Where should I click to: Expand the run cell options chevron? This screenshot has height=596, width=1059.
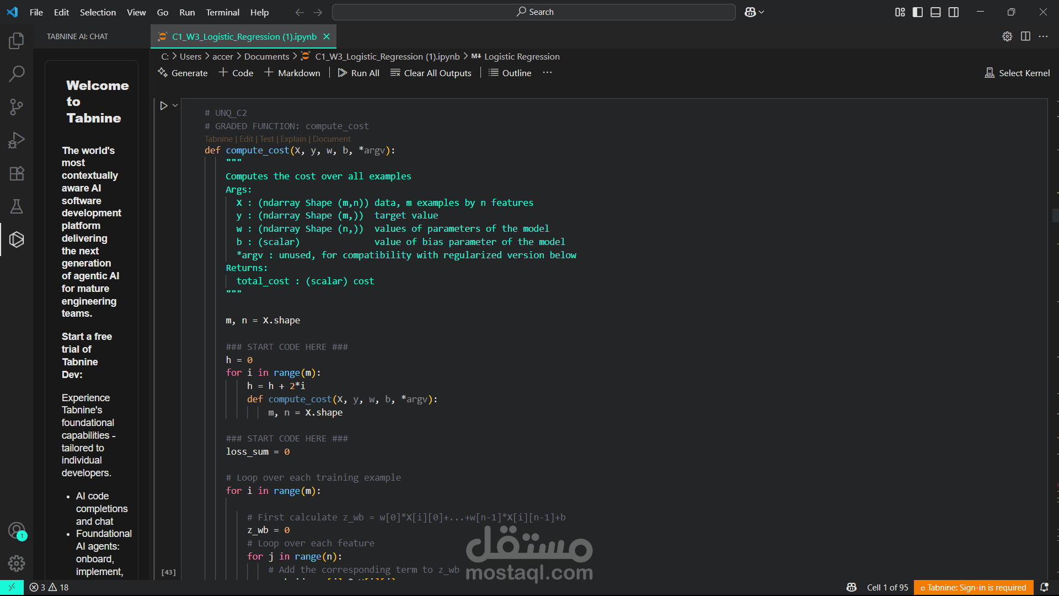point(175,105)
